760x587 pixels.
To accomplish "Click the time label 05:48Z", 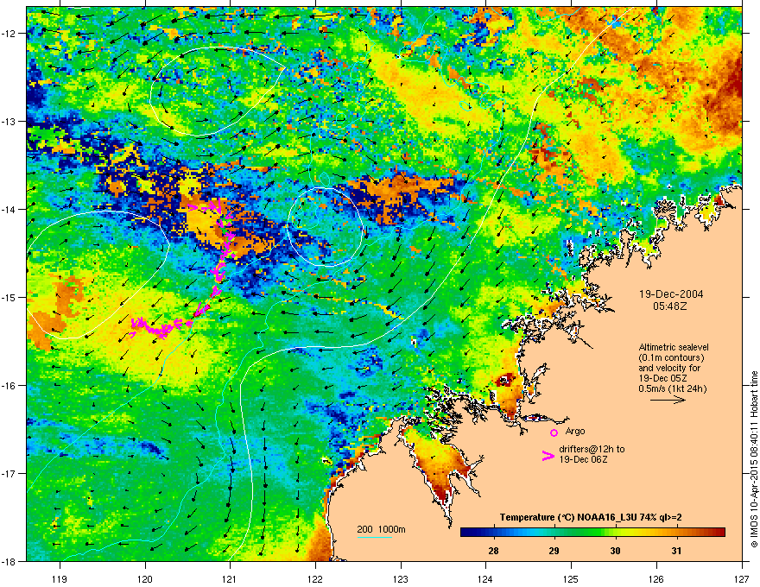I will coord(670,306).
